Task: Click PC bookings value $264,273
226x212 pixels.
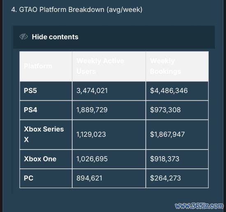Action: [x=165, y=178]
